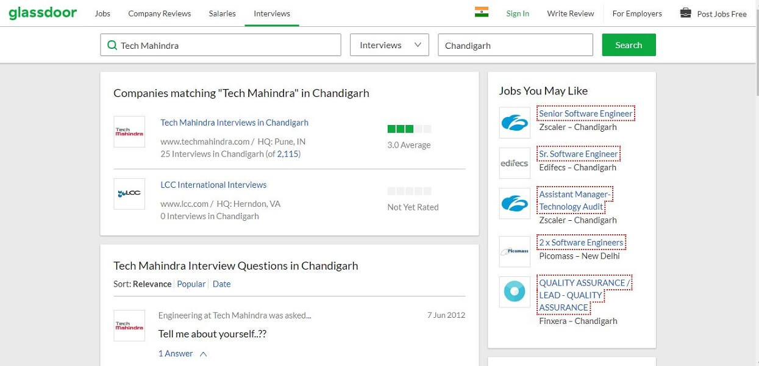Screen dimensions: 759x366
Task: Open the 2 x Software Engineers job link
Action: tap(581, 242)
